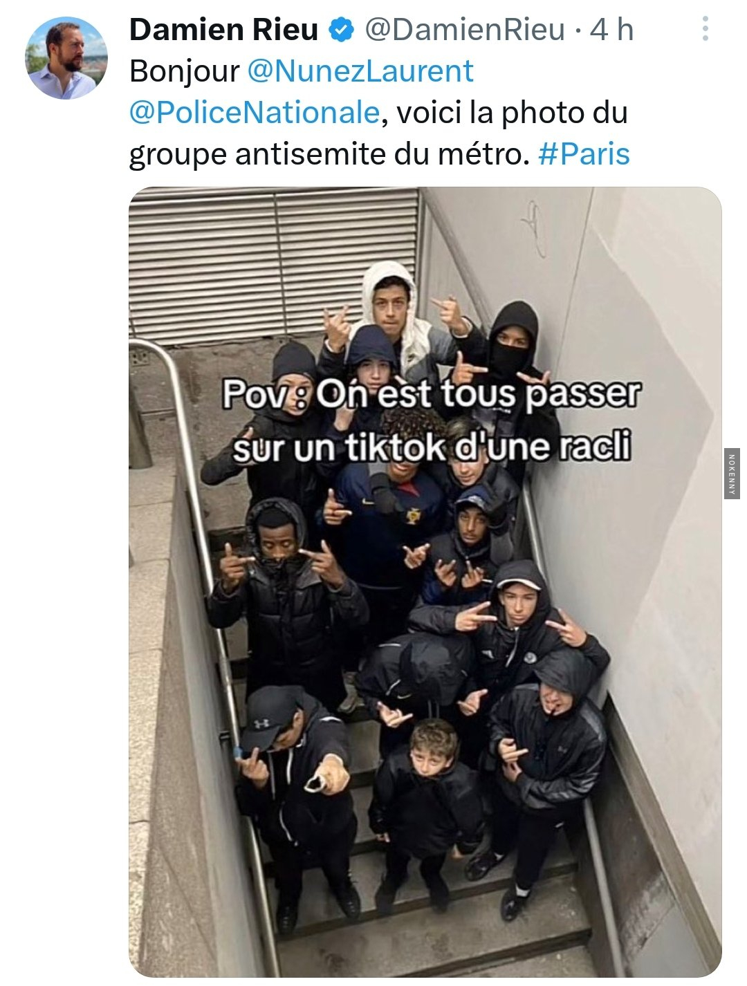Click the phrase 'groupe antisemite du métro'
Viewport: 747px width, 986px height.
[325, 154]
